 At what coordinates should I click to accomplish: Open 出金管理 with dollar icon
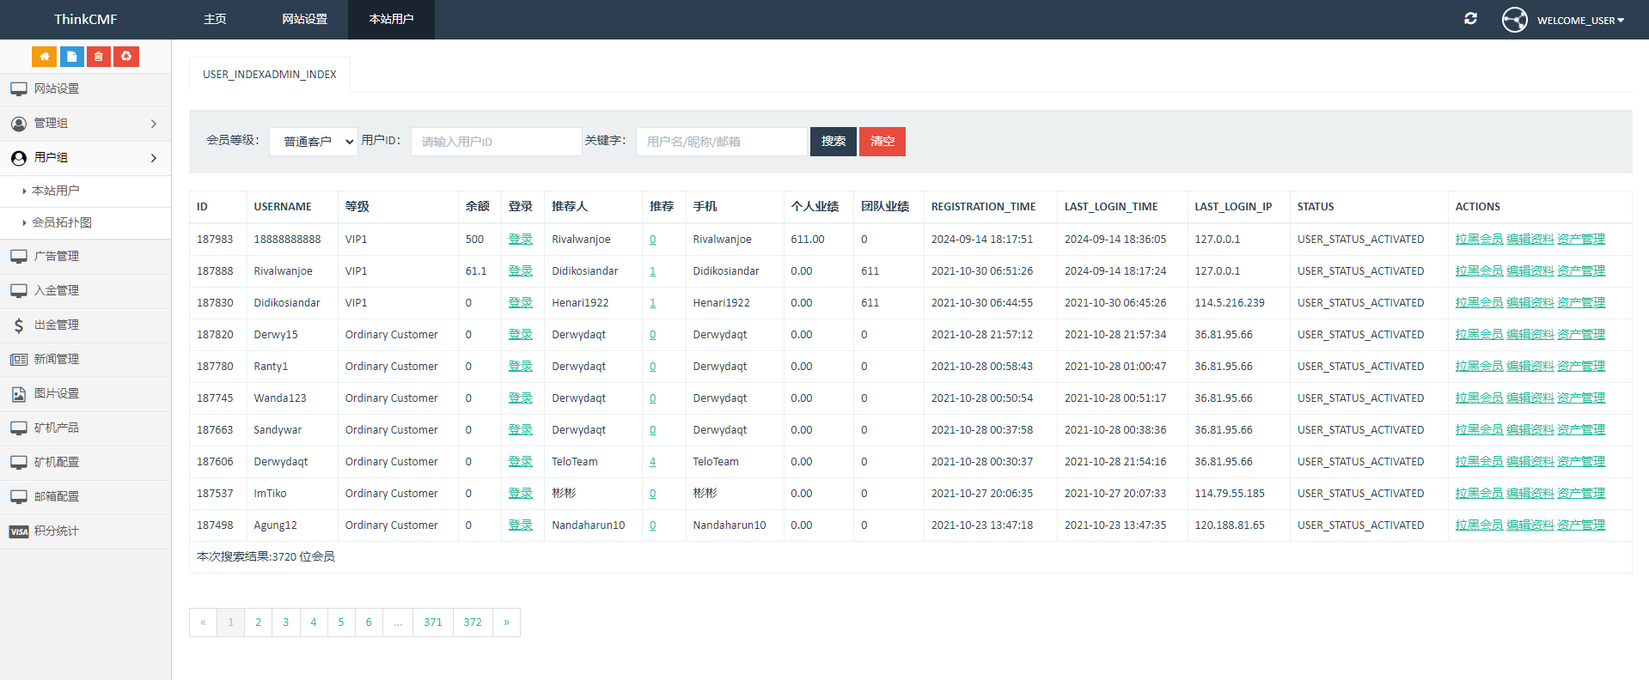tap(86, 325)
